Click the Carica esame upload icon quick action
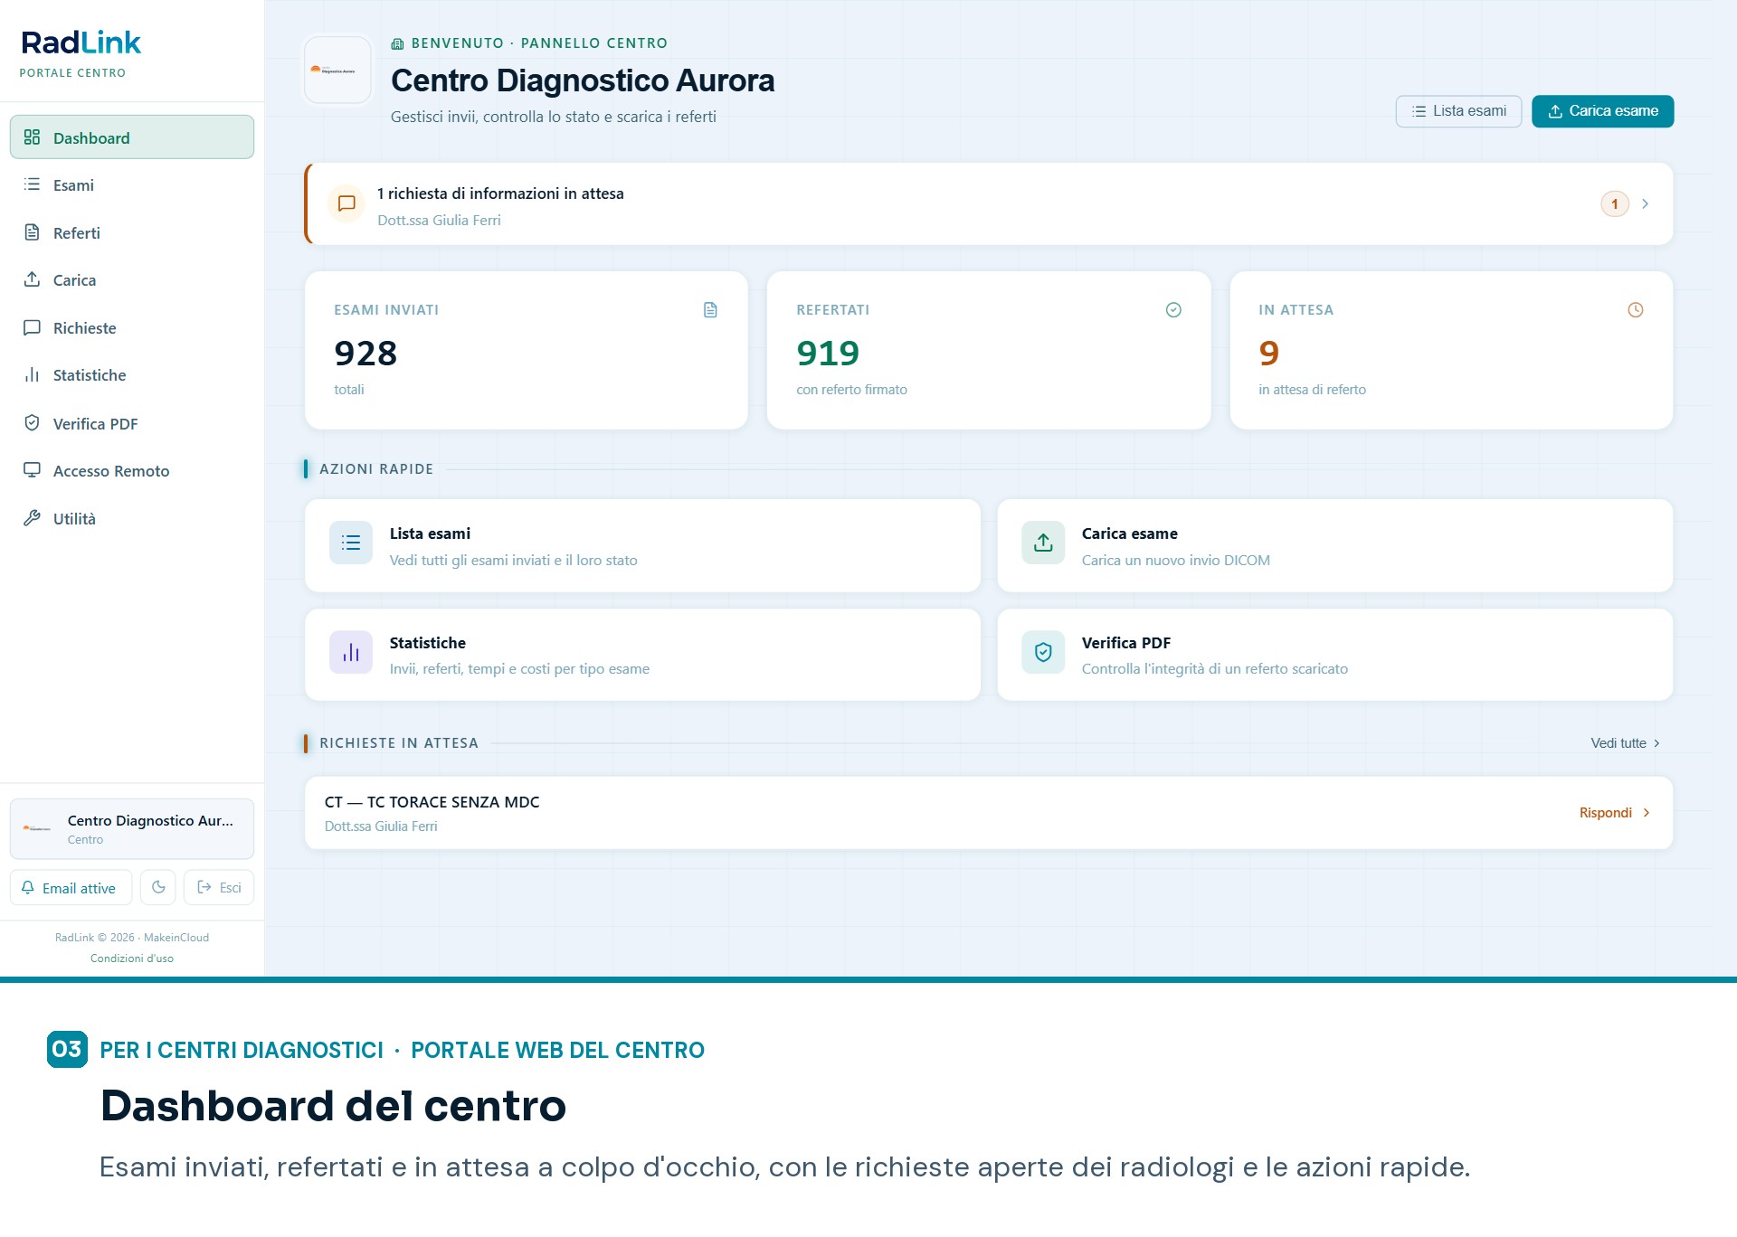The width and height of the screenshot is (1737, 1237). (x=1043, y=543)
